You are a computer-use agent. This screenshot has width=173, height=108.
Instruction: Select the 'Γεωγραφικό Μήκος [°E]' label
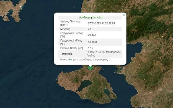71,42
